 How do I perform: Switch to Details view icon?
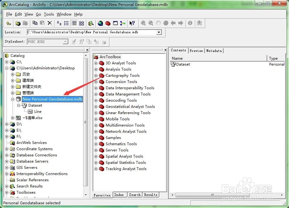click(74, 23)
